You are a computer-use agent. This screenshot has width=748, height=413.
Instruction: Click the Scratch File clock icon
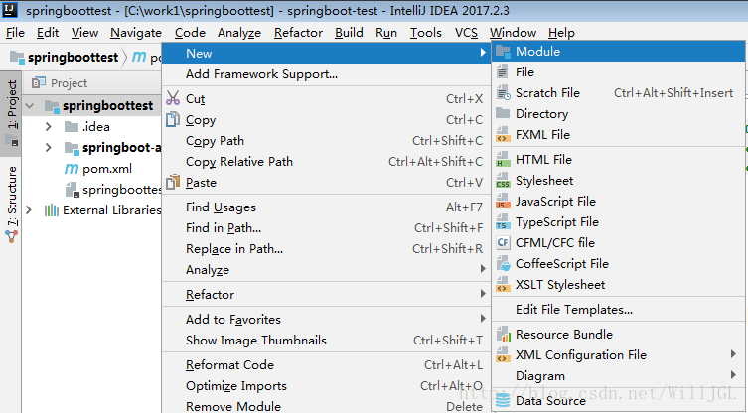point(503,93)
